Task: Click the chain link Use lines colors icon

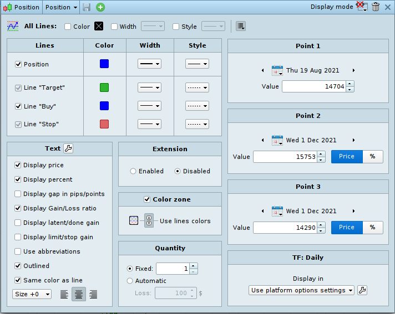Action: [x=149, y=220]
